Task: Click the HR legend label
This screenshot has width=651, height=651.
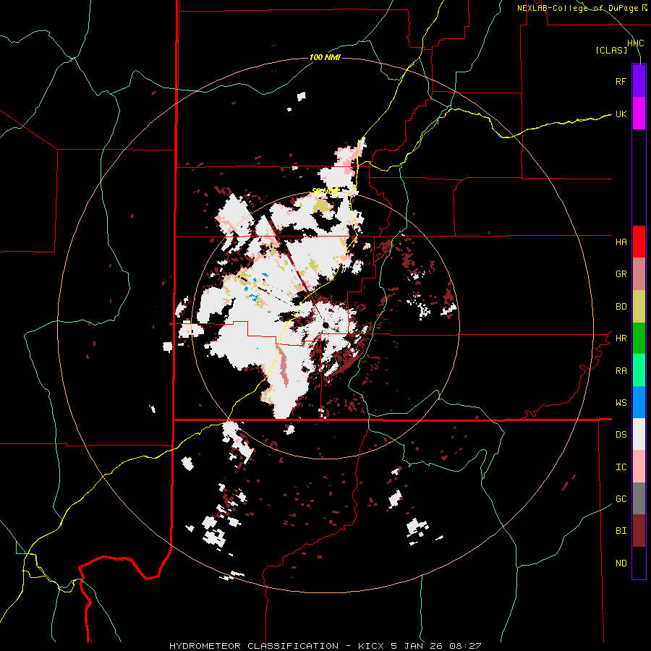Action: [621, 339]
